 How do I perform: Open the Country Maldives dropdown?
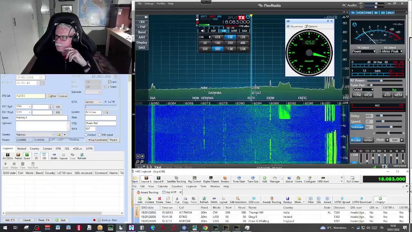pos(53,135)
